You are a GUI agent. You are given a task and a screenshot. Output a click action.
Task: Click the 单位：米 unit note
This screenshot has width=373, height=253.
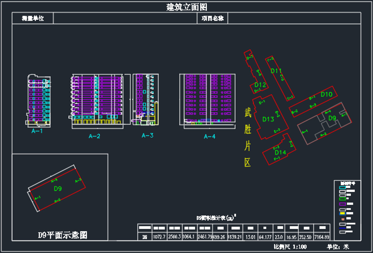coord(338,247)
